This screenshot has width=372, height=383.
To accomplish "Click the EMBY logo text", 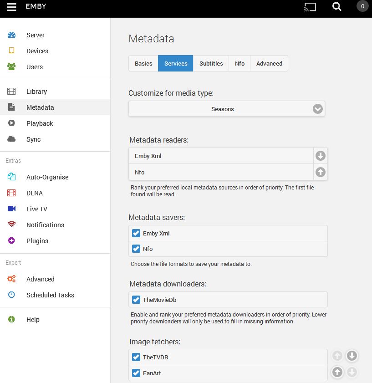I will coord(36,7).
